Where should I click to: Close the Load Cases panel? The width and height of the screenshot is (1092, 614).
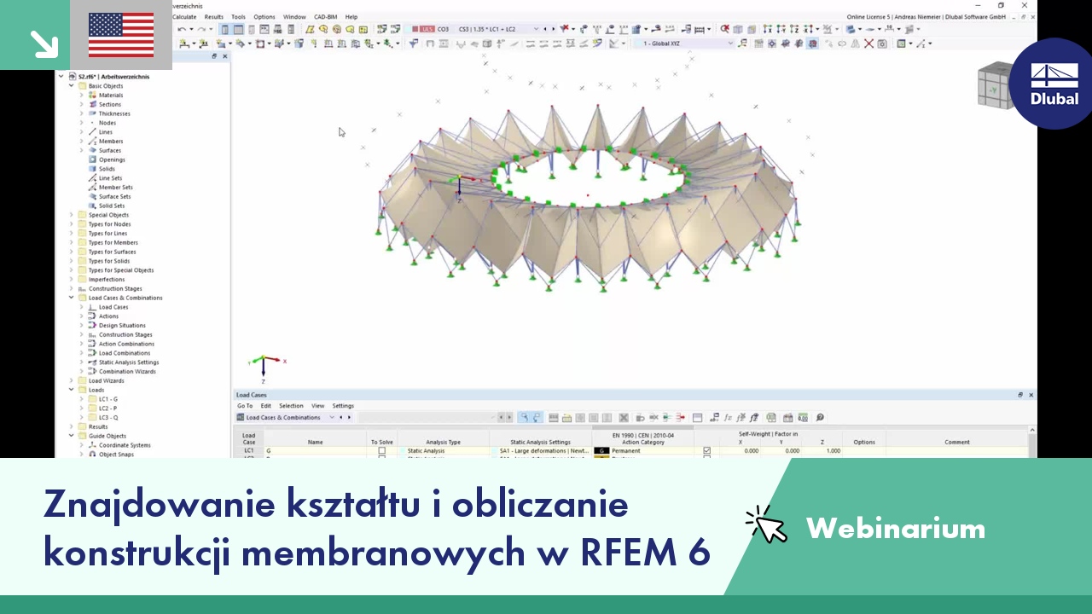pos(1031,395)
